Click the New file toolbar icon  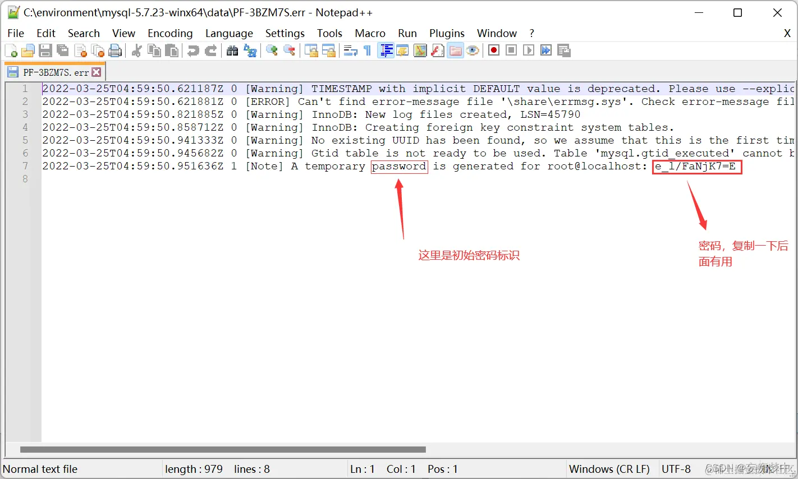coord(11,51)
